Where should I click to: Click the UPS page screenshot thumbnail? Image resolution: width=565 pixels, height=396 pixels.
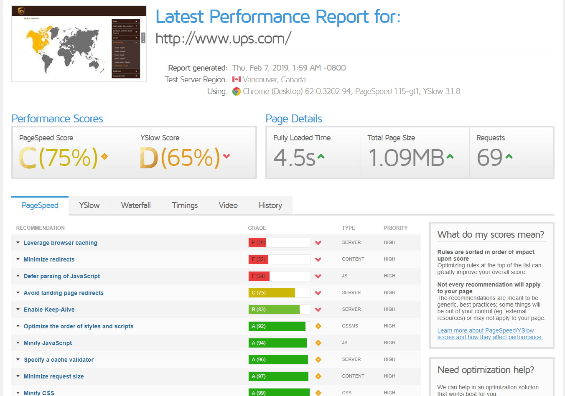pos(79,44)
